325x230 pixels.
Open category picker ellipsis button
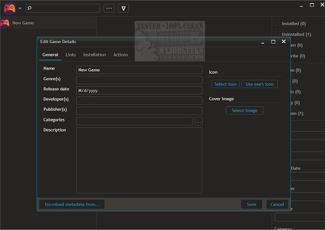[199, 121]
